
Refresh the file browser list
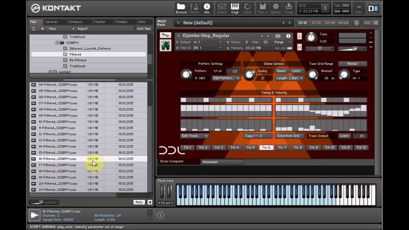[34, 29]
